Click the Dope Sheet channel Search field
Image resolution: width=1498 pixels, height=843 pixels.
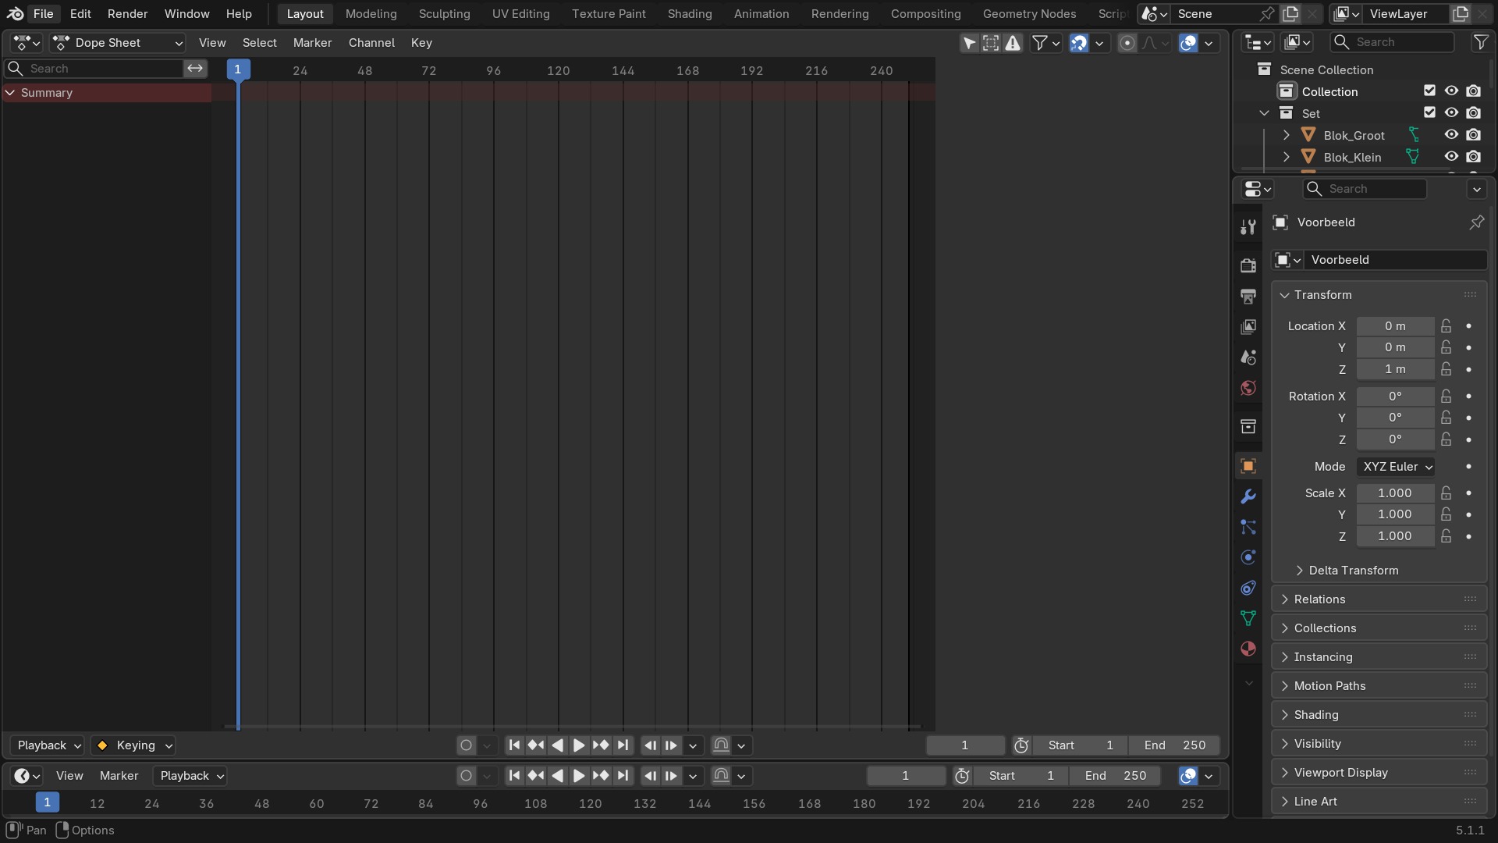[x=94, y=69]
